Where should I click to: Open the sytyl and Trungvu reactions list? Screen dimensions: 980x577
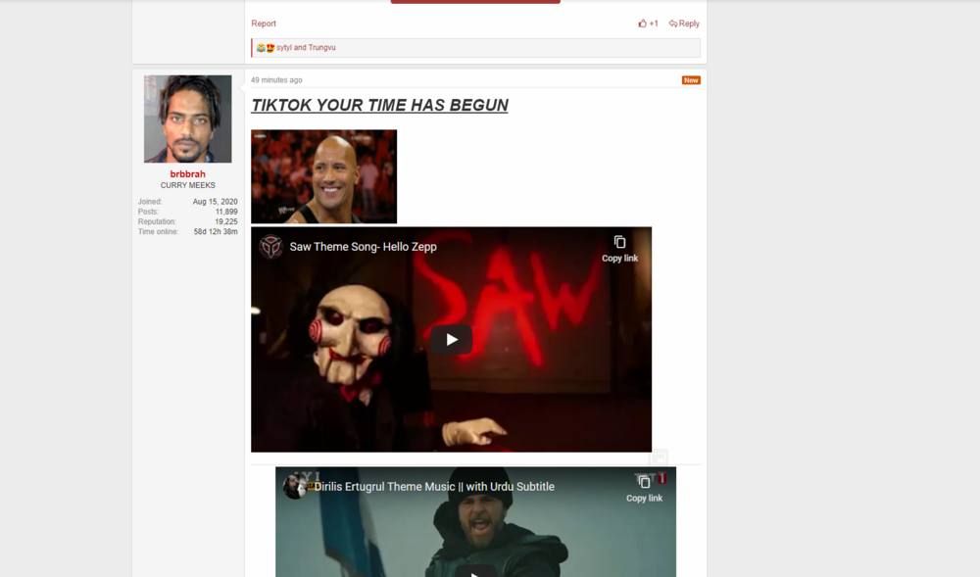pos(306,47)
